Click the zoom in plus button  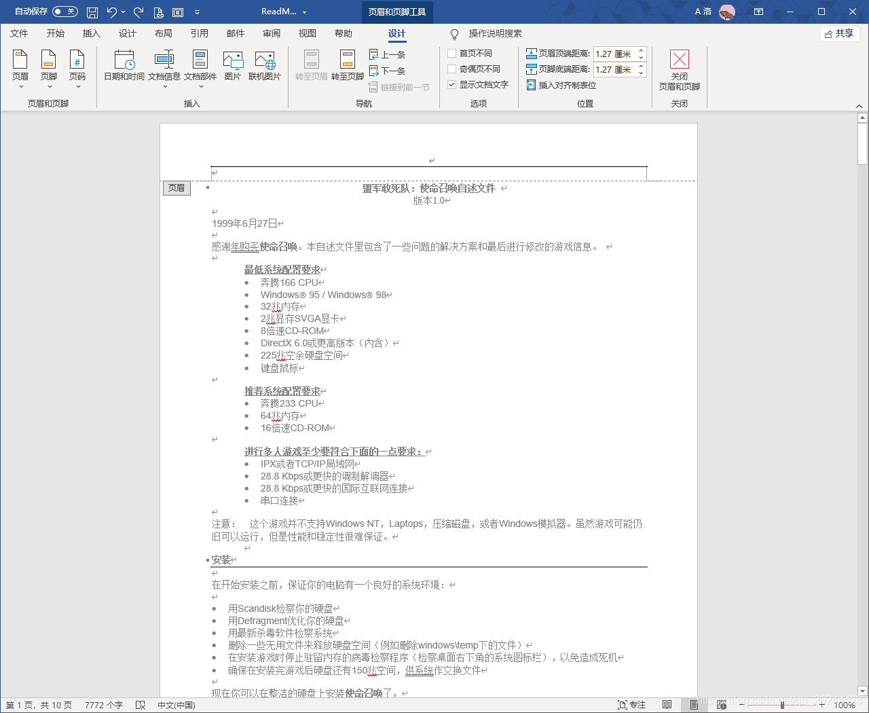click(x=821, y=705)
